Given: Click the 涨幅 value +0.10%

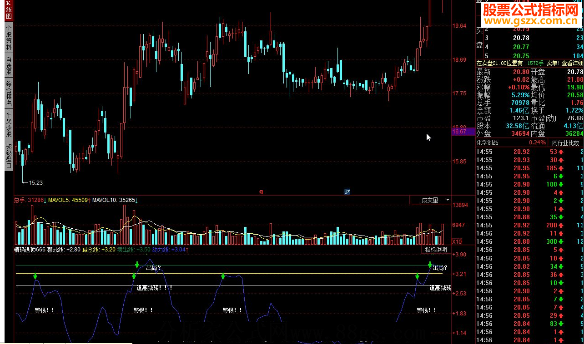Looking at the screenshot, I should click(519, 88).
